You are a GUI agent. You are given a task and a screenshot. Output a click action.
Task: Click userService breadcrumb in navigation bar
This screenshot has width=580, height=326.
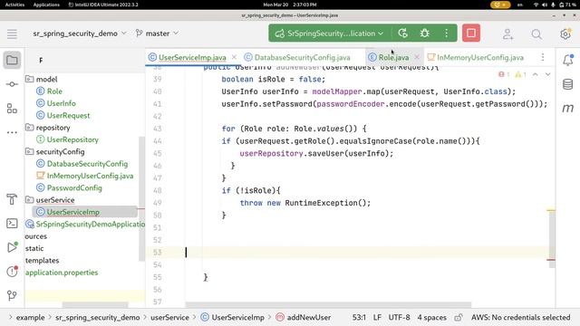coord(169,317)
